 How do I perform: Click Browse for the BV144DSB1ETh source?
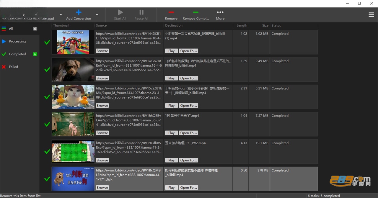(102, 51)
